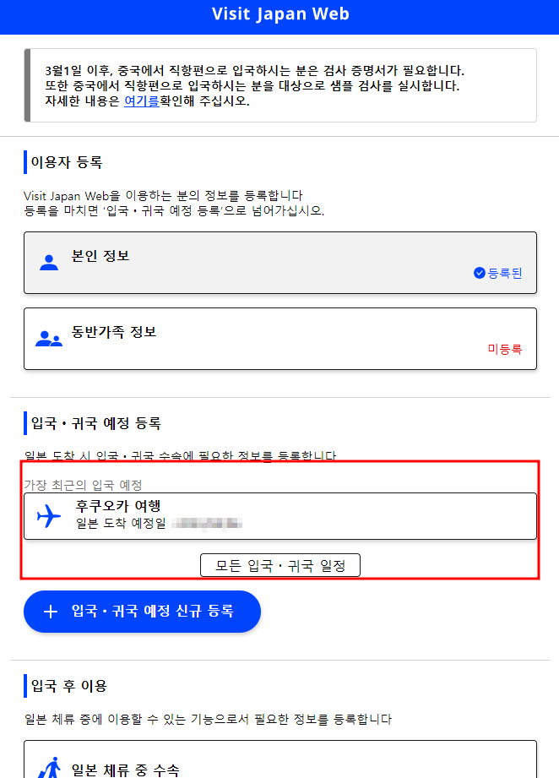The width and height of the screenshot is (559, 778).
Task: Click the two-person family icon
Action: click(x=49, y=338)
